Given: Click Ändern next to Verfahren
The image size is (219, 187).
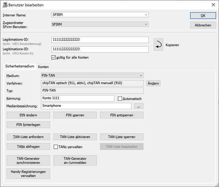Looking at the screenshot, I should tap(153, 83).
